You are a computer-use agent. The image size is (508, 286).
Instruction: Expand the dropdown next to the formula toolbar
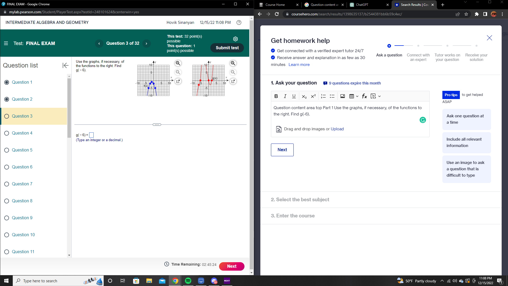379,96
